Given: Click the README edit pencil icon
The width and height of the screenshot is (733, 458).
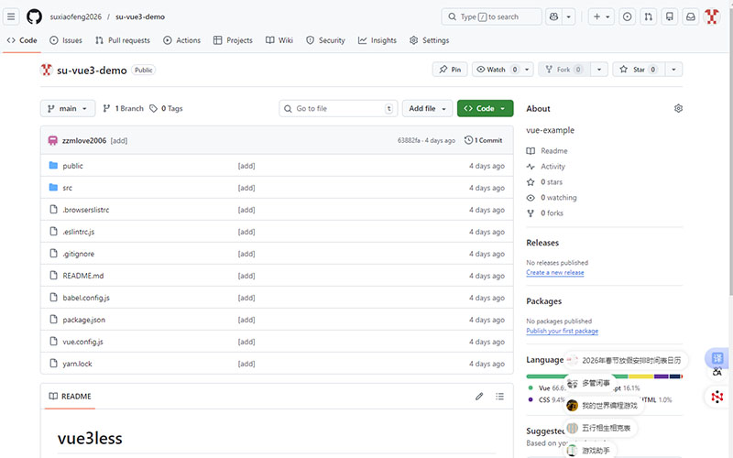Looking at the screenshot, I should [478, 397].
